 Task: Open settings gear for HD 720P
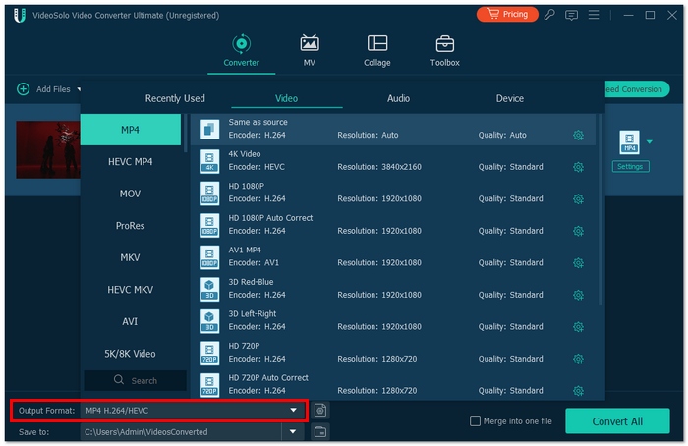[x=578, y=360]
